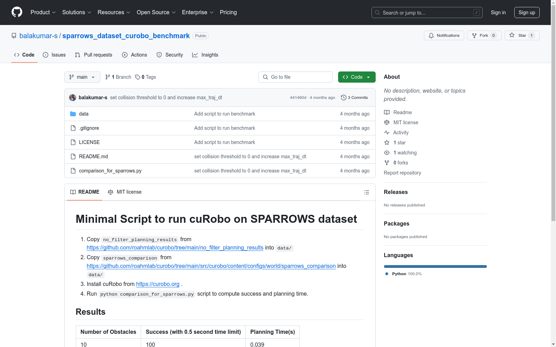The height and width of the screenshot is (347, 556).
Task: Open the data folder icon
Action: (73, 114)
